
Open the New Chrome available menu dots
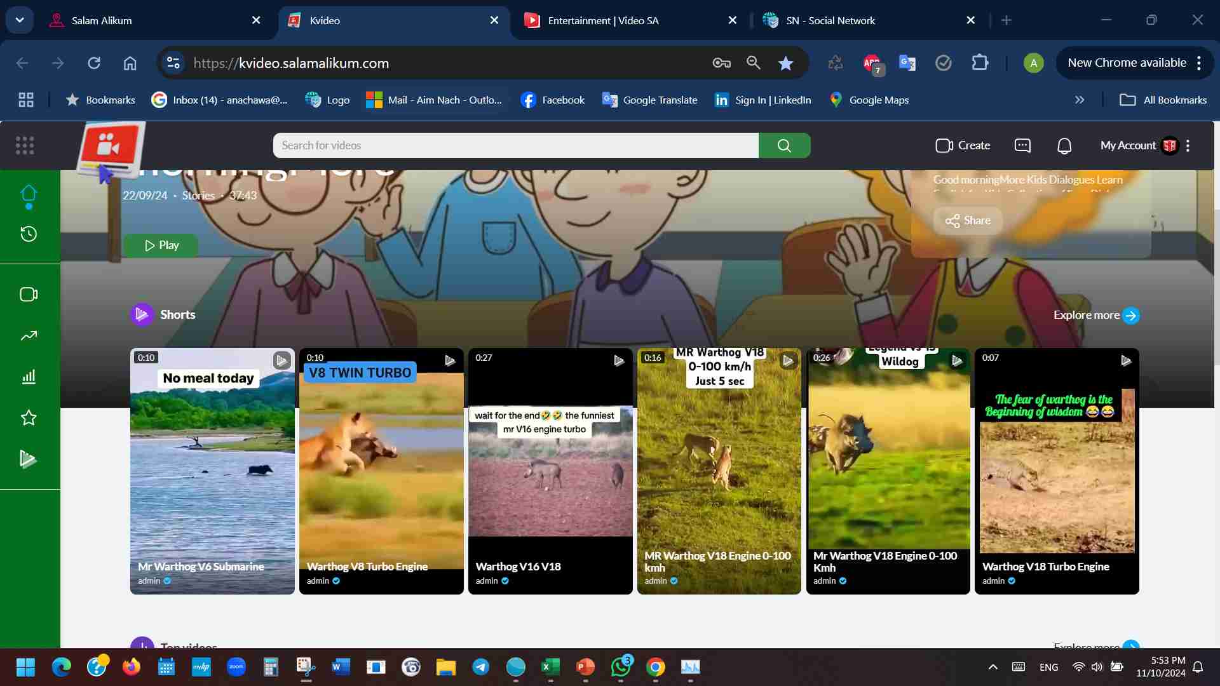coord(1199,63)
